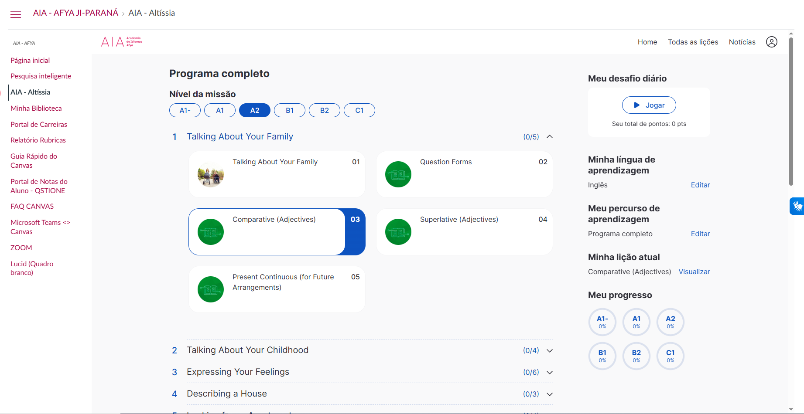Viewport: 804px width, 414px height.
Task: Click the AIA - Altíssia breadcrumb text
Action: click(151, 13)
